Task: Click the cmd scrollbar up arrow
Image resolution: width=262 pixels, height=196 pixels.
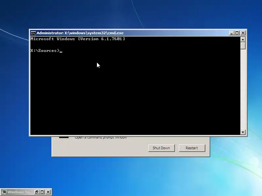Action: pyautogui.click(x=243, y=40)
